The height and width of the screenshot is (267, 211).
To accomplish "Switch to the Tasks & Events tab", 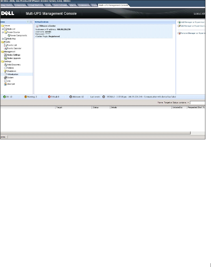I will (60, 5).
